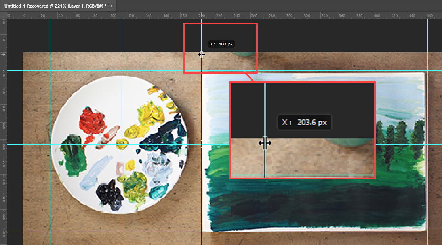
Task: Close the Untitled-1-Recovered document
Action: pos(110,6)
